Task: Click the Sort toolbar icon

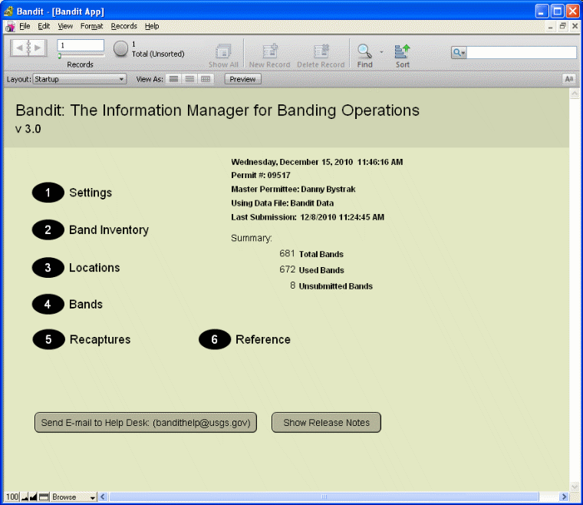Action: (x=402, y=51)
